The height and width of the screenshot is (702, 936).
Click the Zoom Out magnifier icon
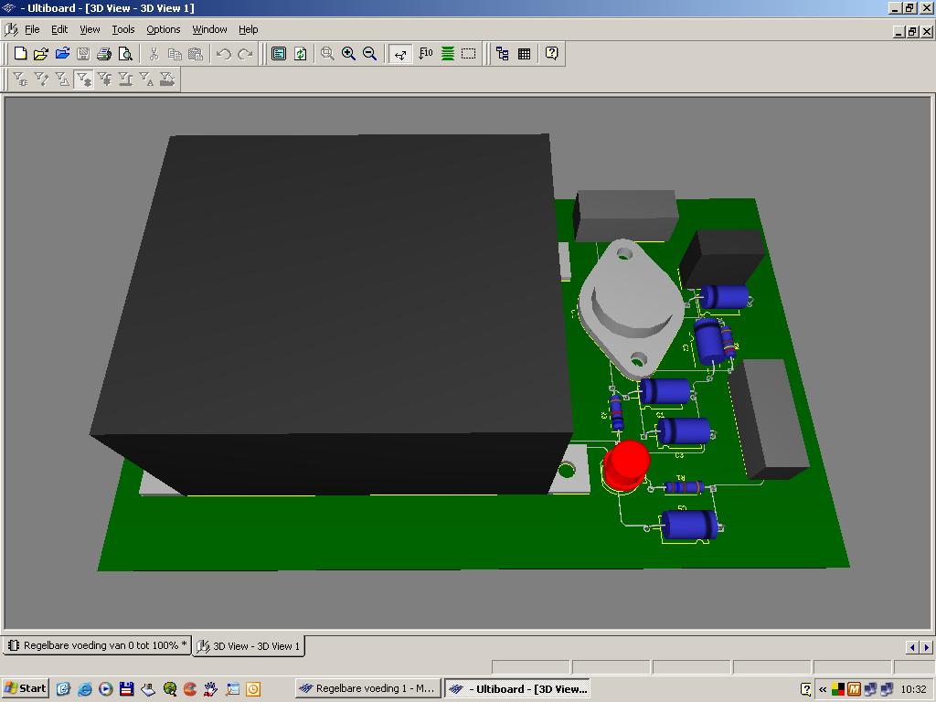(369, 54)
